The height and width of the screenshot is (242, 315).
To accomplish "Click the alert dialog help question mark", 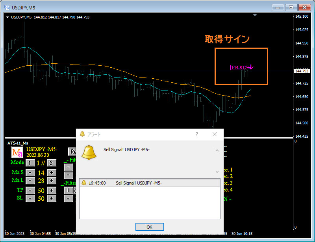I will [197, 134].
